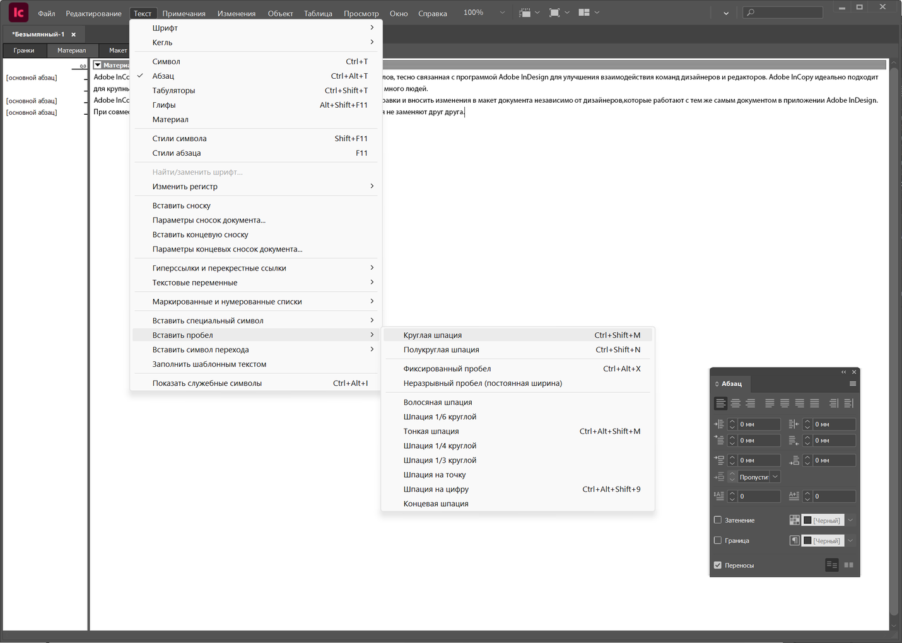The height and width of the screenshot is (643, 902).
Task: Select Показать служебные символы menu item
Action: tap(207, 383)
